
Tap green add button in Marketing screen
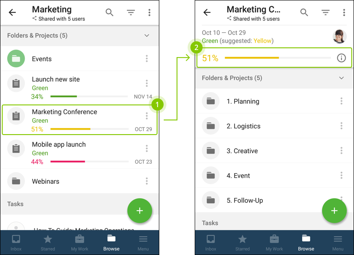139,210
